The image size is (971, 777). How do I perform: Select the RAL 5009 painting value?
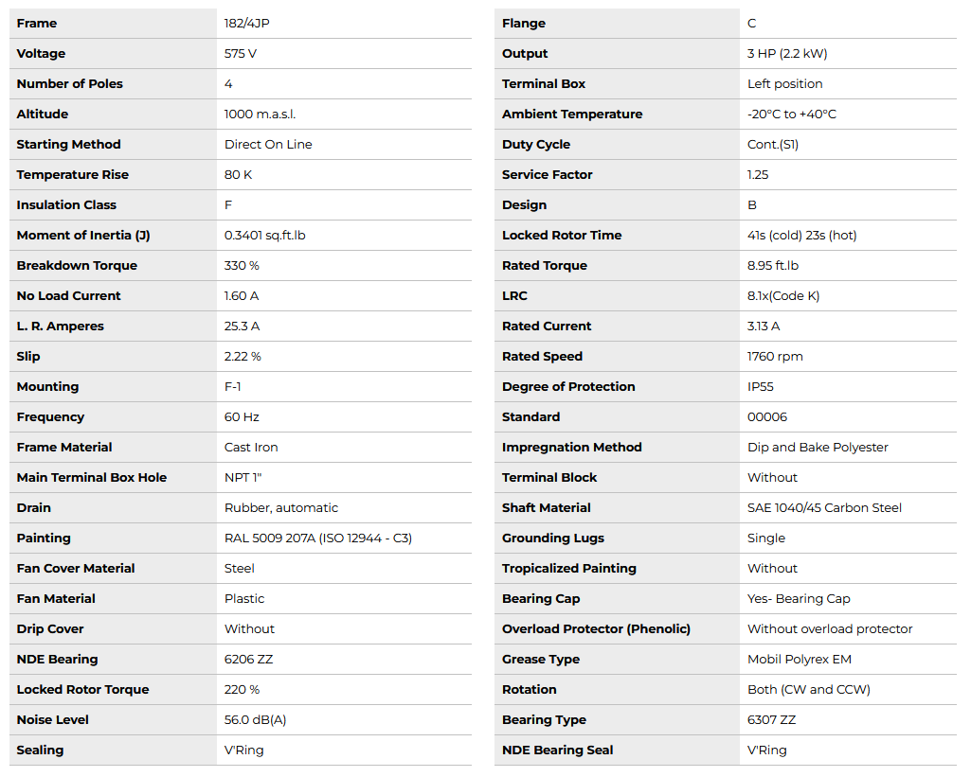[x=318, y=538]
